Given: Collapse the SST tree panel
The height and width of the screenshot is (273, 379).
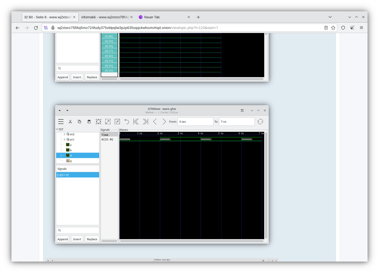Looking at the screenshot, I should click(x=57, y=129).
